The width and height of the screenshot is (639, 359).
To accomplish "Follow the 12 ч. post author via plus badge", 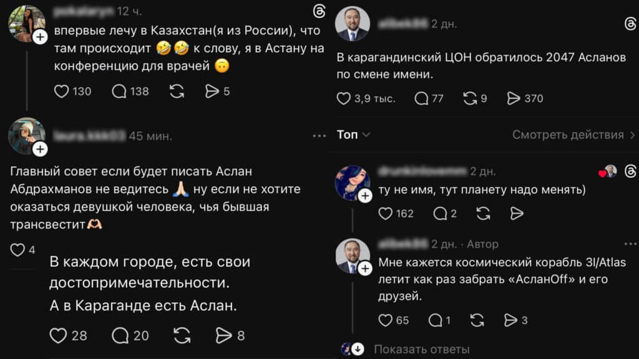I will pos(40,37).
